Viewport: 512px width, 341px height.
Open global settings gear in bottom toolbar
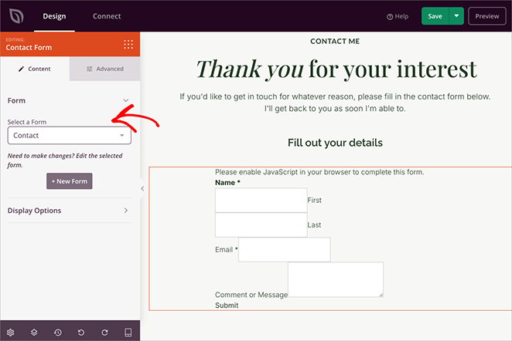pyautogui.click(x=11, y=332)
